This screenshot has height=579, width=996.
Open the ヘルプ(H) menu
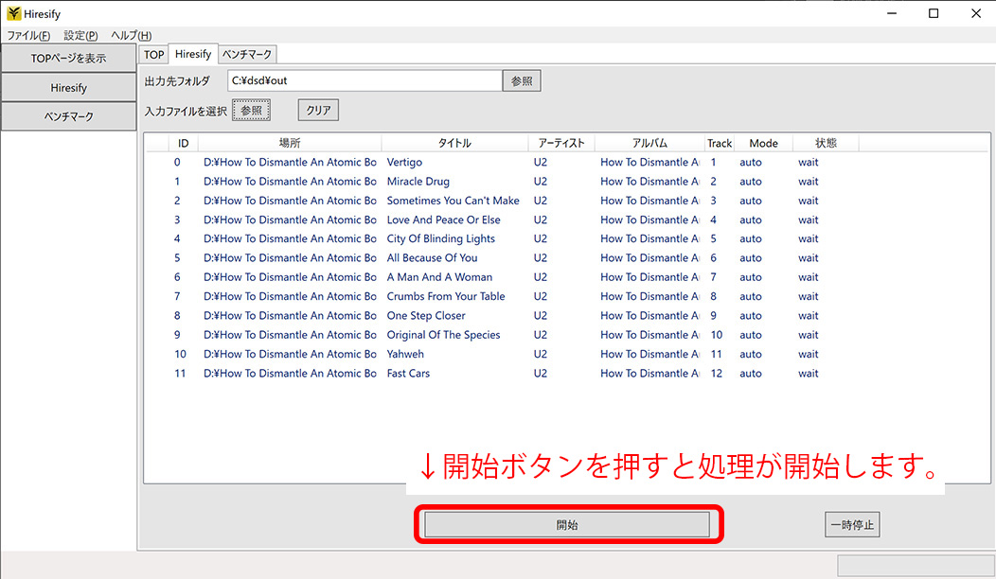[131, 35]
